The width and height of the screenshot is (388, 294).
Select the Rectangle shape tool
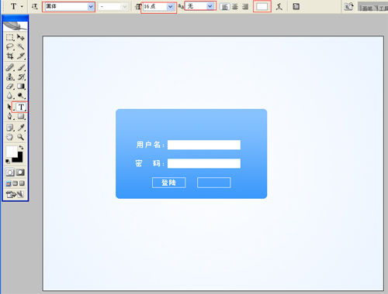(x=21, y=116)
